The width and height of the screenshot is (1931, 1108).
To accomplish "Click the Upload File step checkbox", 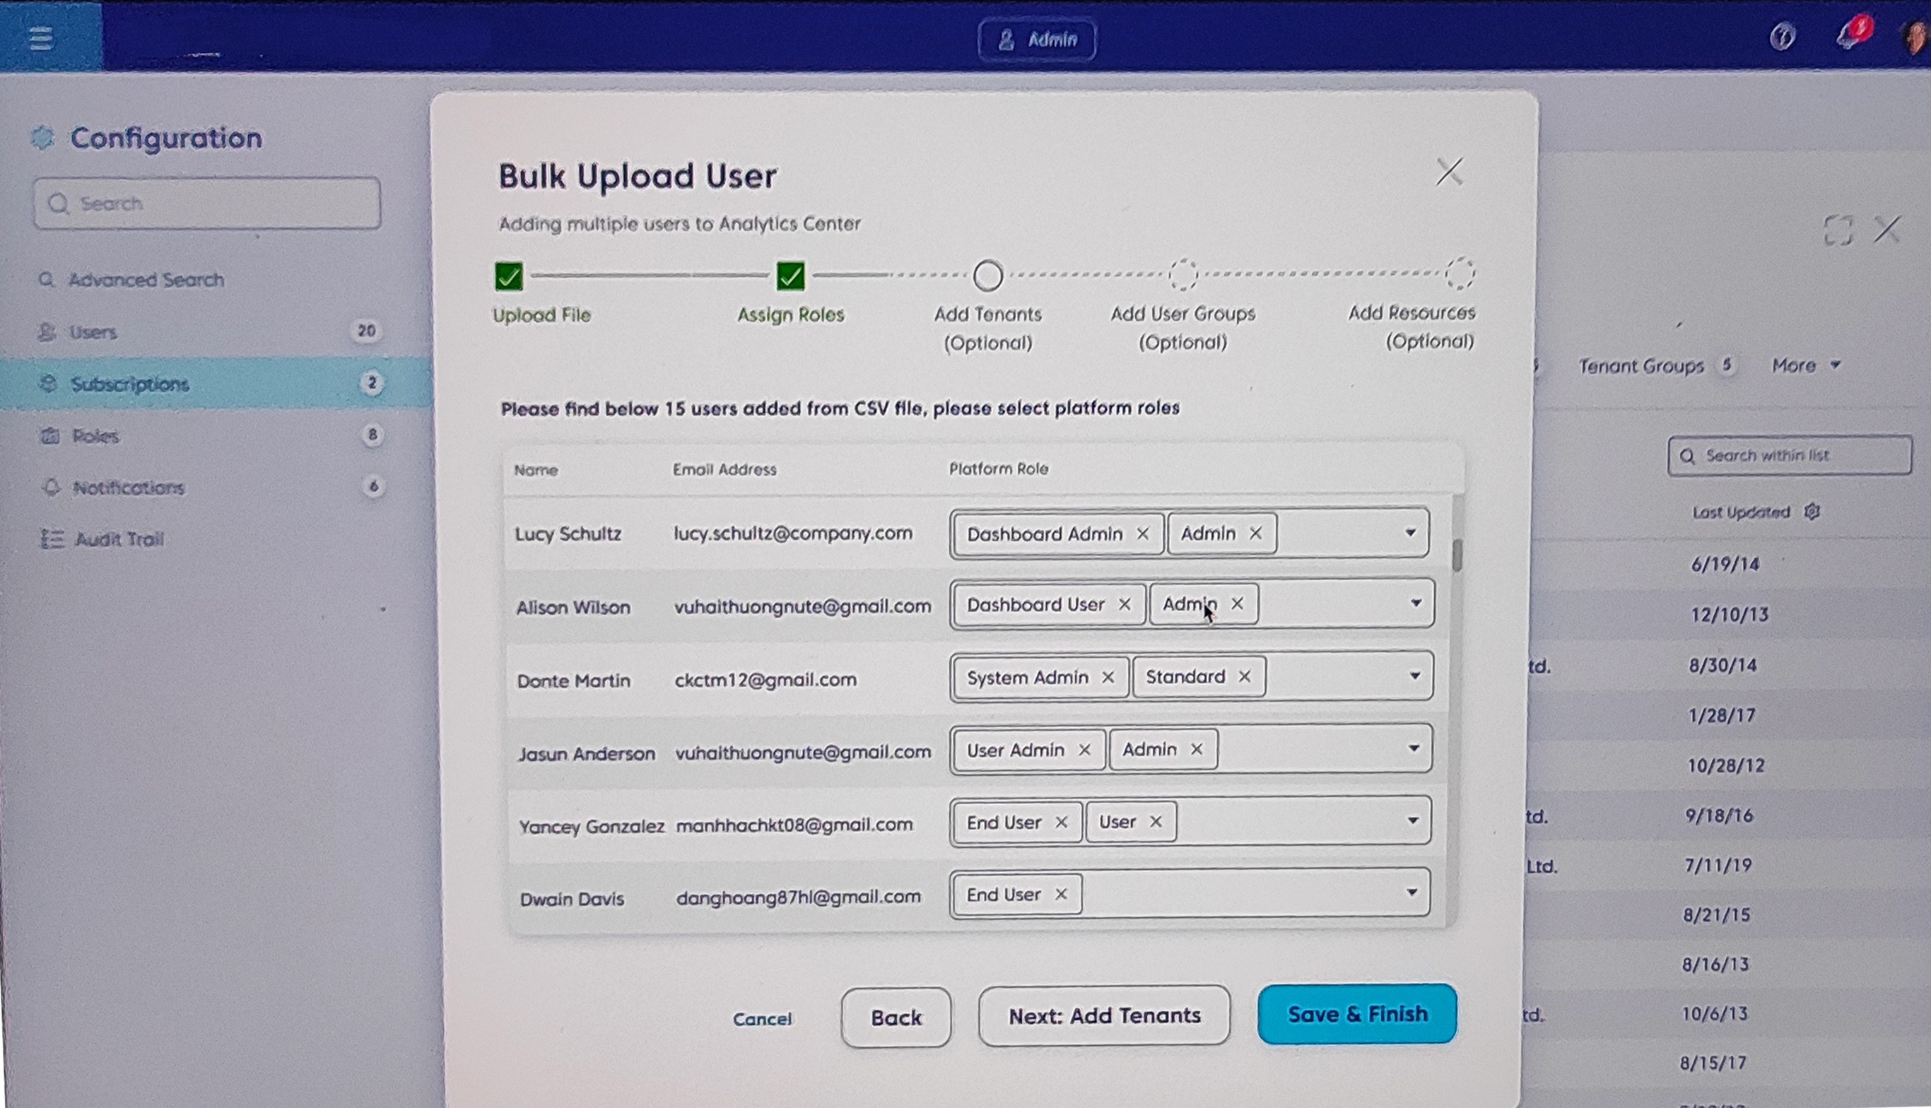I will tap(508, 276).
